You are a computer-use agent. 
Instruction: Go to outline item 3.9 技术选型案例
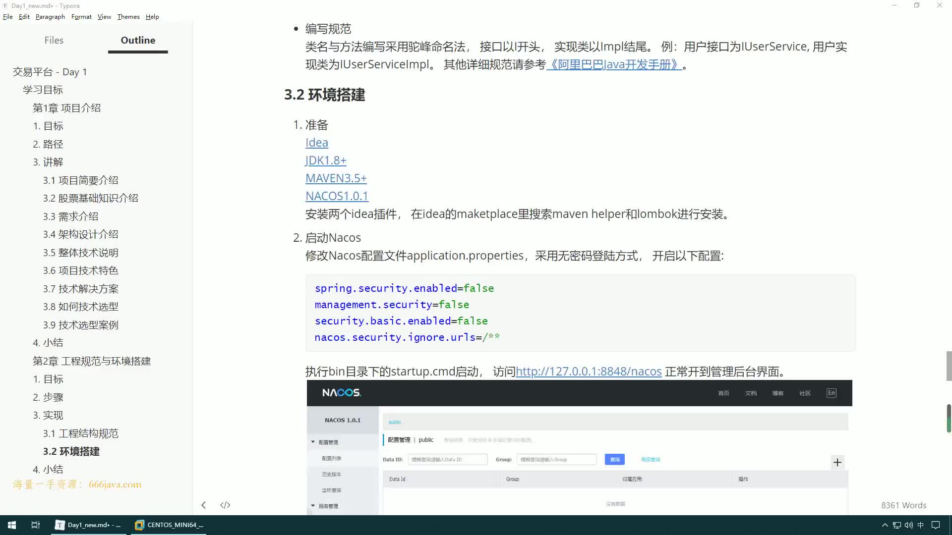pos(80,325)
